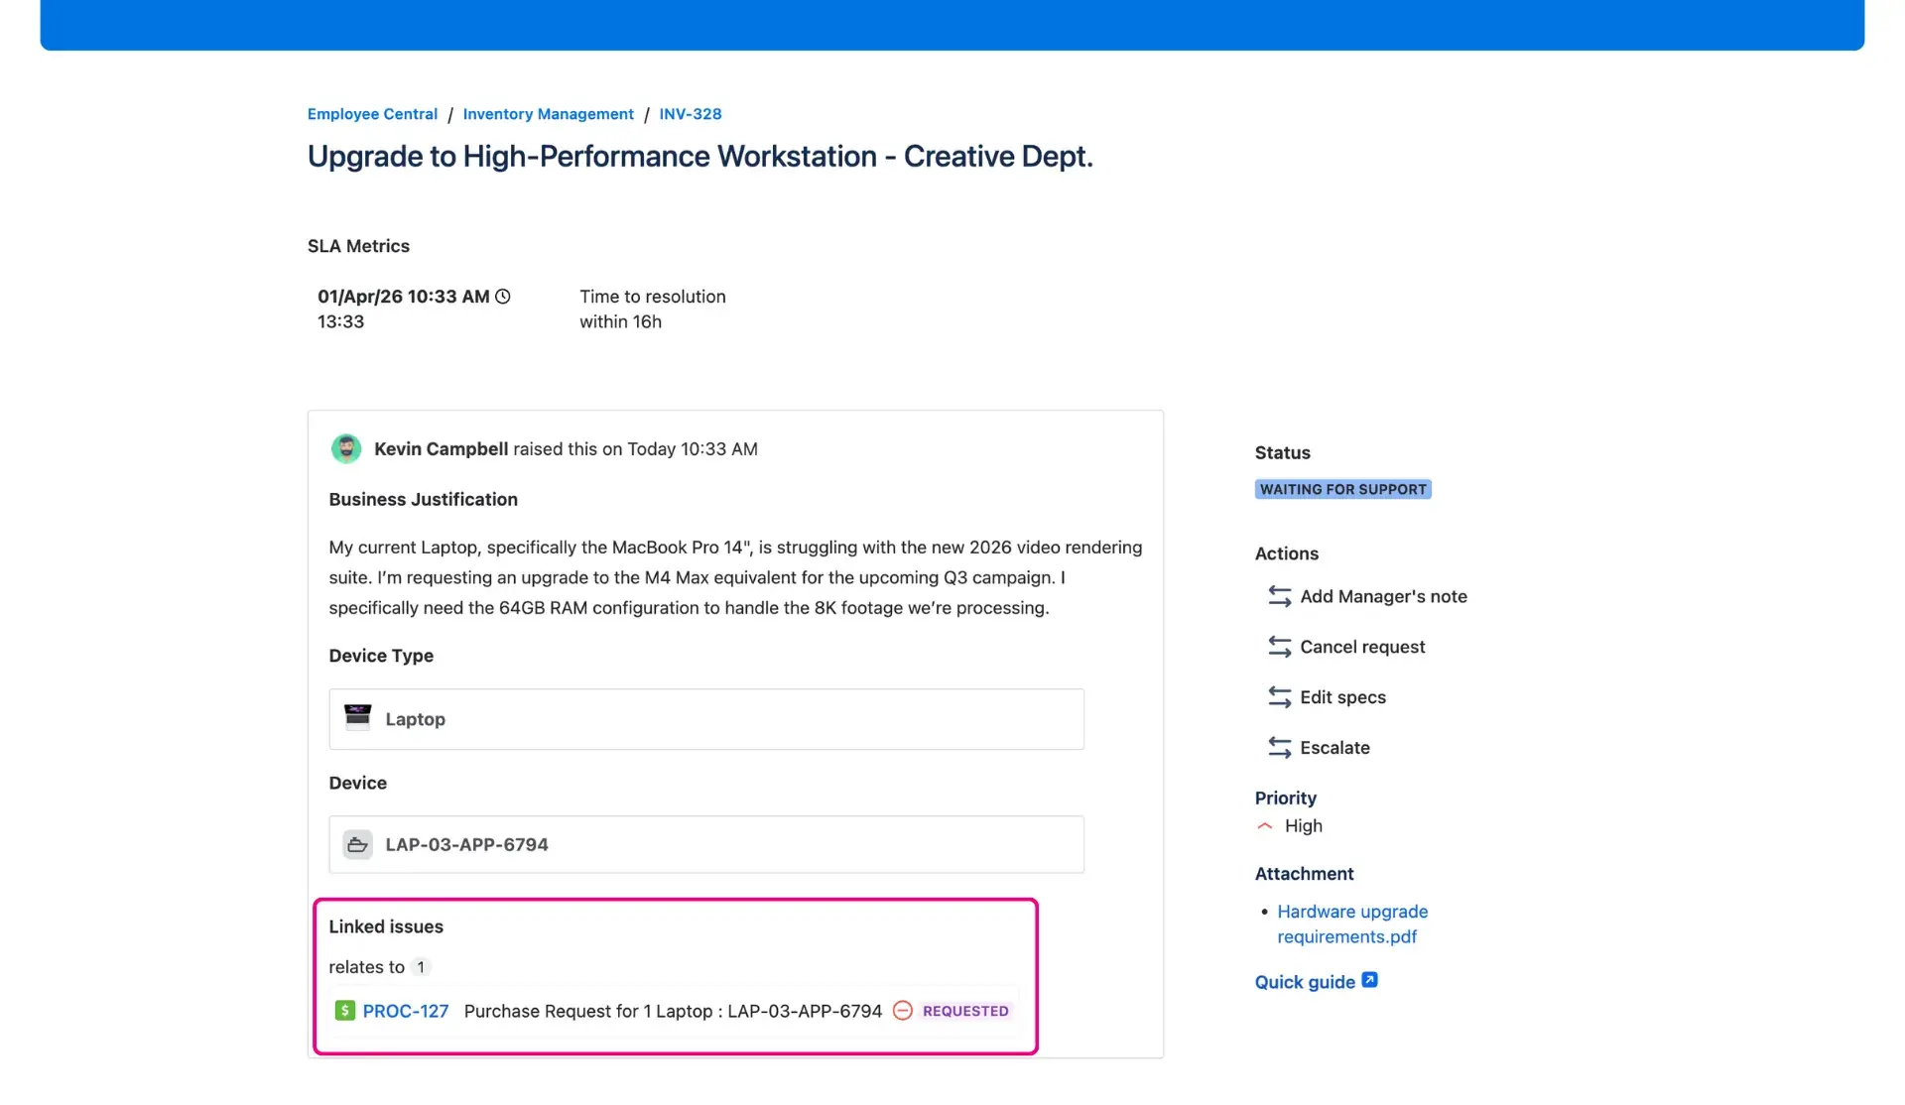Select the Edit specs action

(x=1342, y=696)
